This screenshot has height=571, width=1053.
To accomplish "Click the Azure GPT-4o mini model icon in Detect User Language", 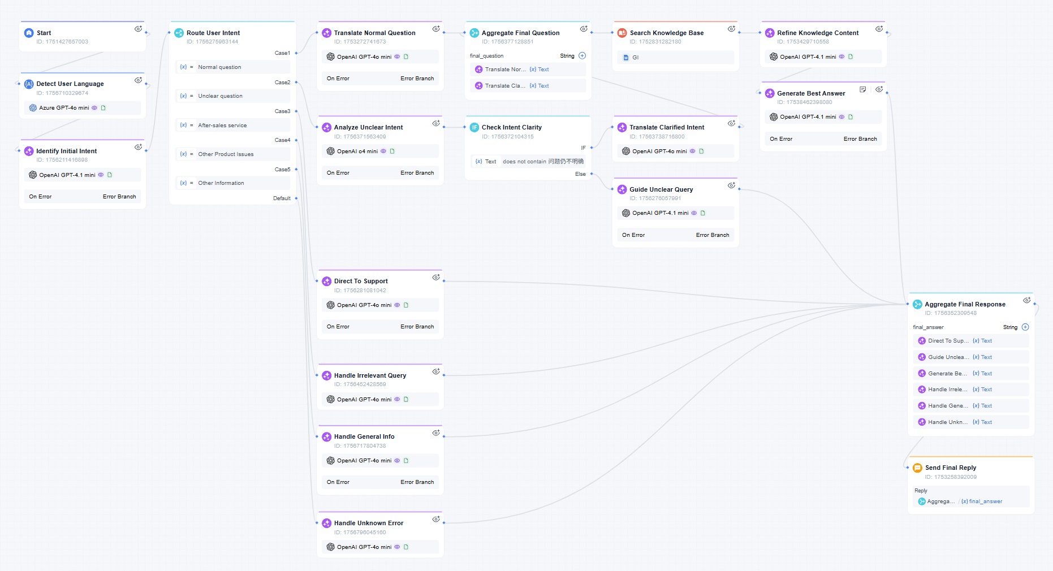I will click(33, 107).
